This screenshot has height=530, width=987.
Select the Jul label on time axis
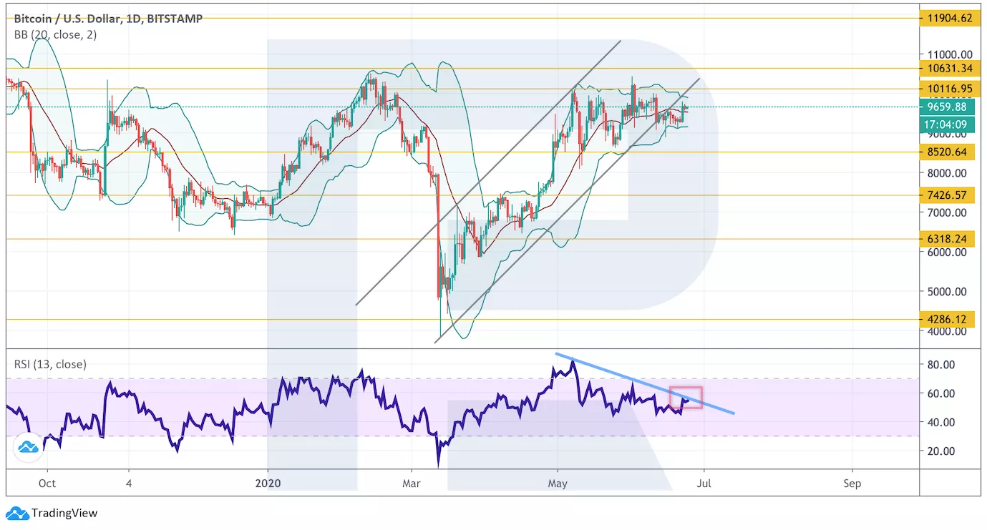tap(704, 484)
